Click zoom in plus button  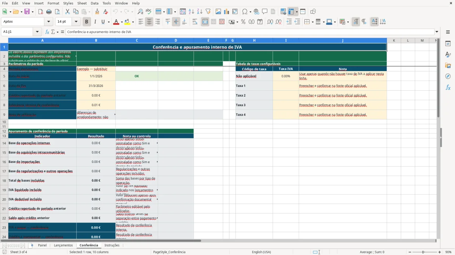point(439,252)
